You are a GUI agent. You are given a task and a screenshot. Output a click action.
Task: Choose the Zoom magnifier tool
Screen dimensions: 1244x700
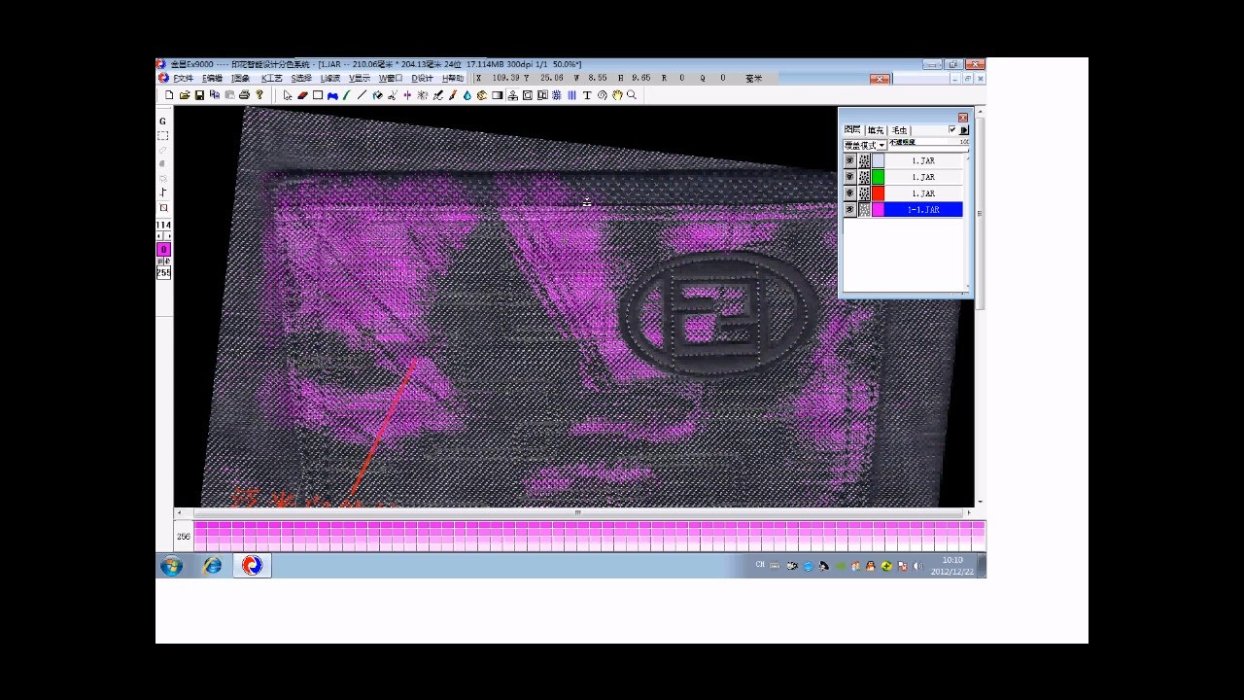pos(632,95)
